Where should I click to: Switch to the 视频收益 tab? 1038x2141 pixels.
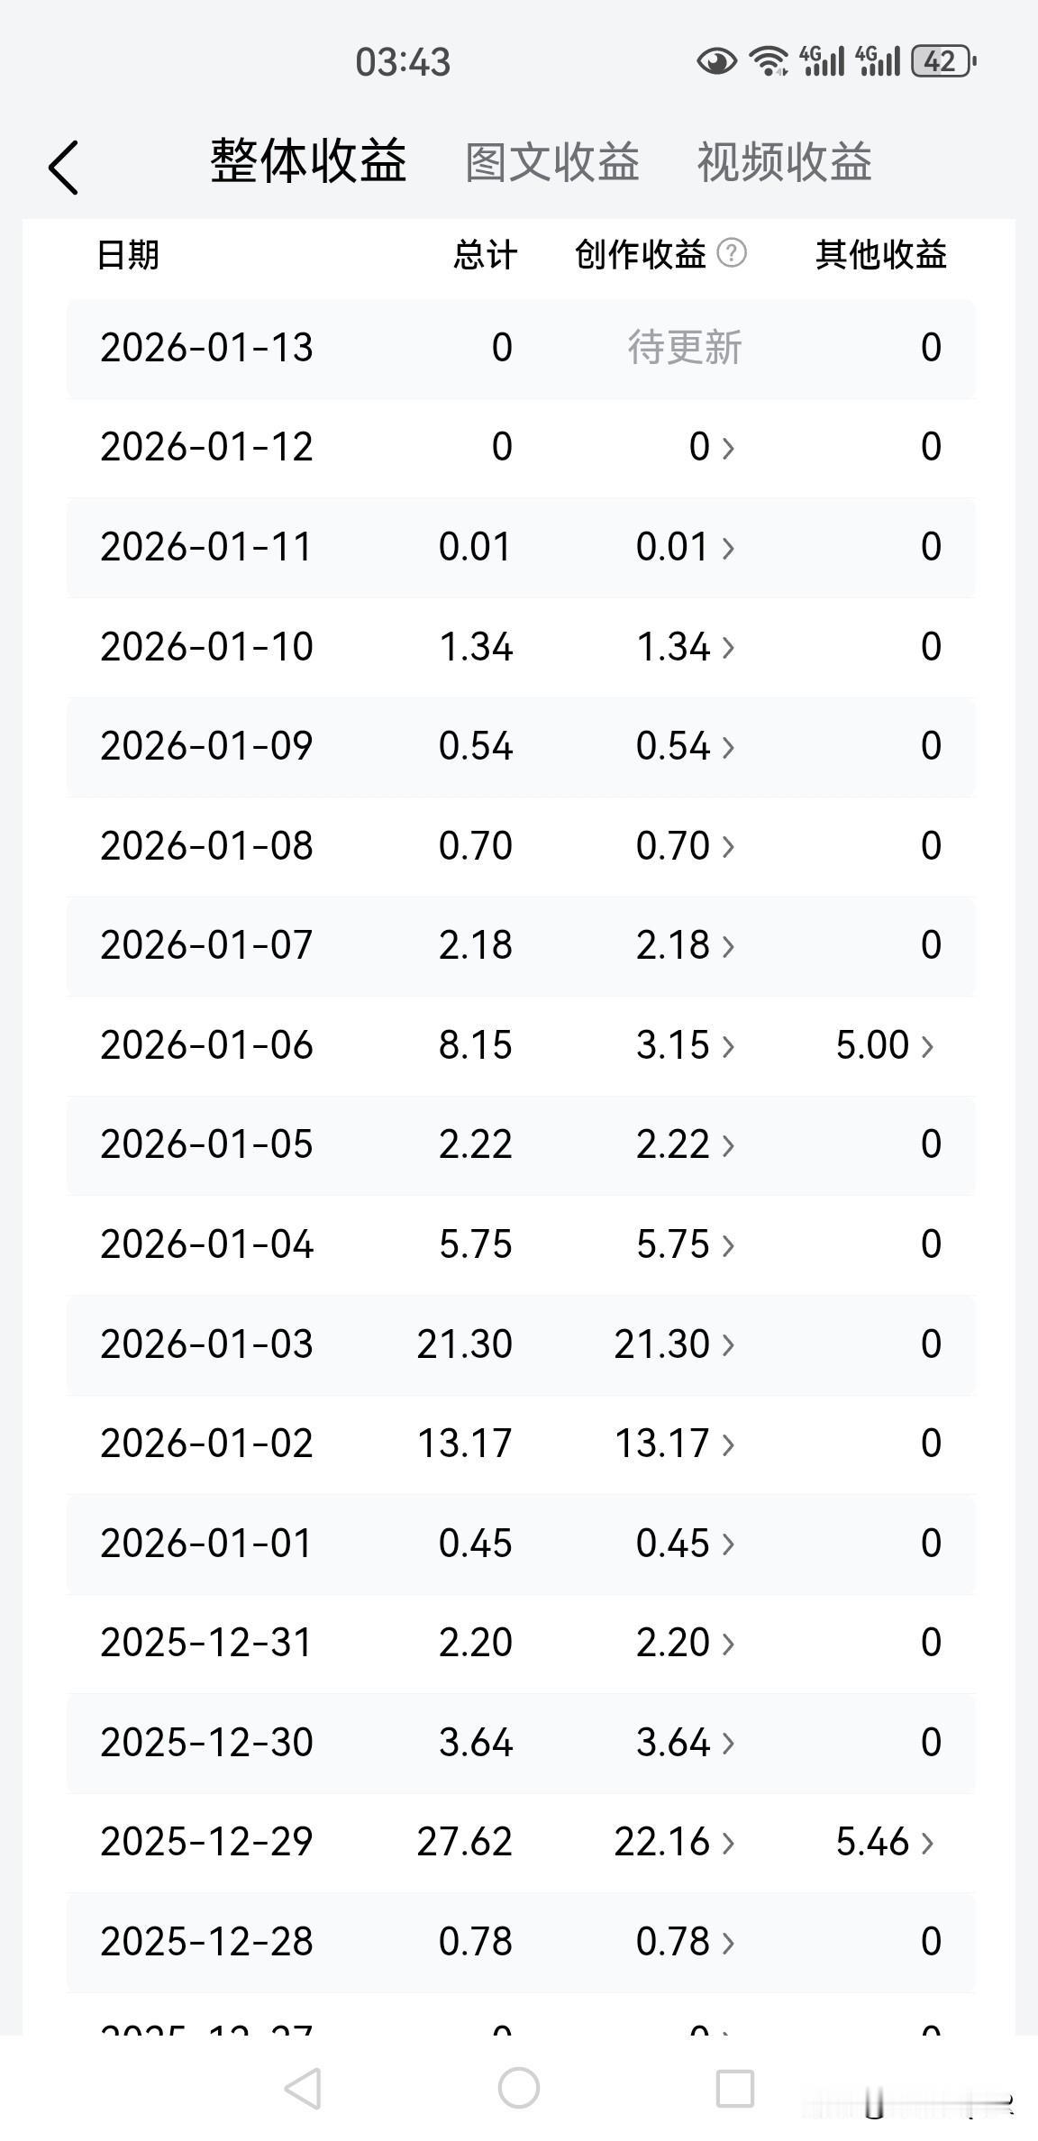coord(784,163)
